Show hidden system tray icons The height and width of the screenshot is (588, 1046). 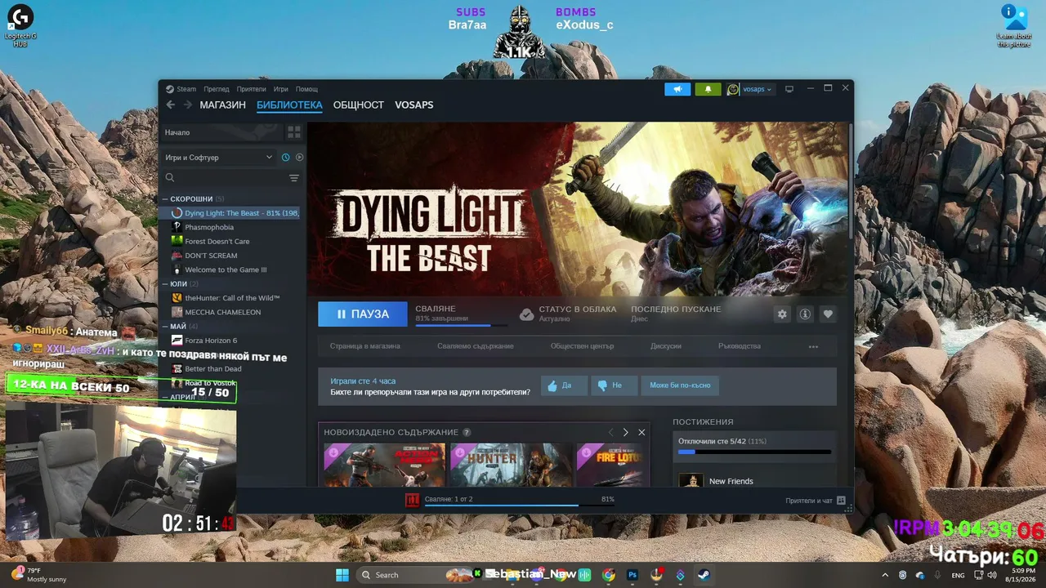pyautogui.click(x=885, y=575)
